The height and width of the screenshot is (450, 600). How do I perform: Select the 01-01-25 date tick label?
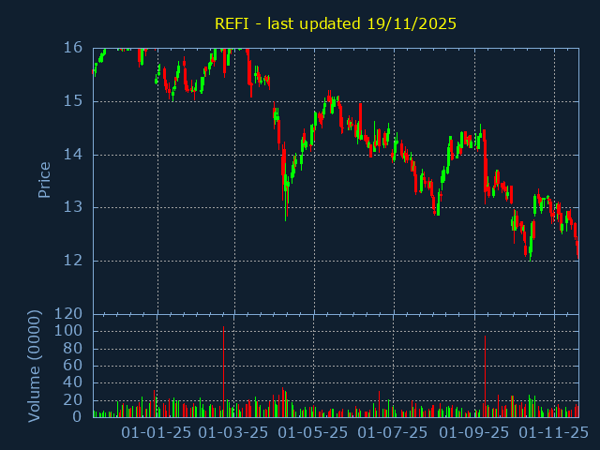tap(157, 433)
